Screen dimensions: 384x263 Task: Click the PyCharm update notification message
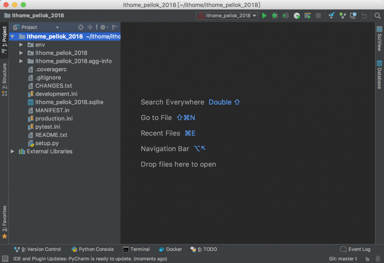tap(90, 259)
